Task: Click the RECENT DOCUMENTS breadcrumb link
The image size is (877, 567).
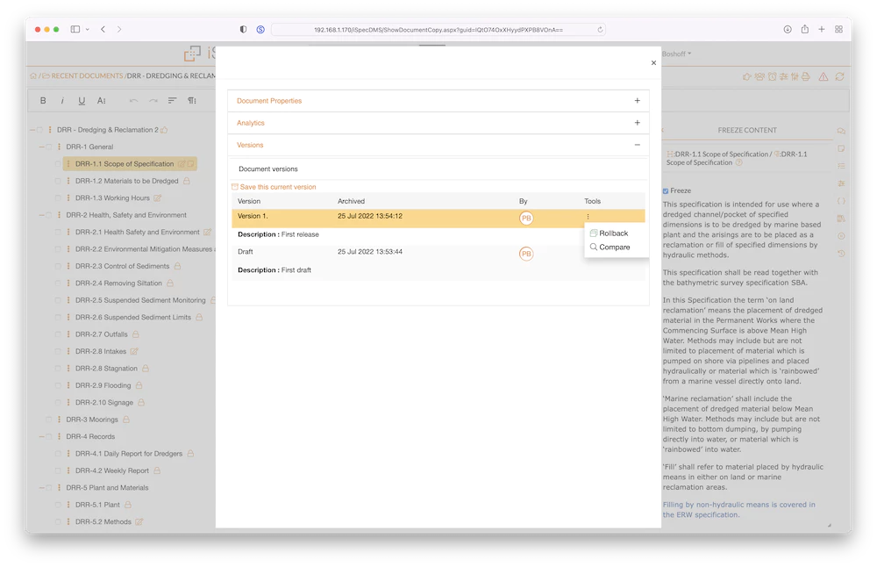Action: click(87, 76)
